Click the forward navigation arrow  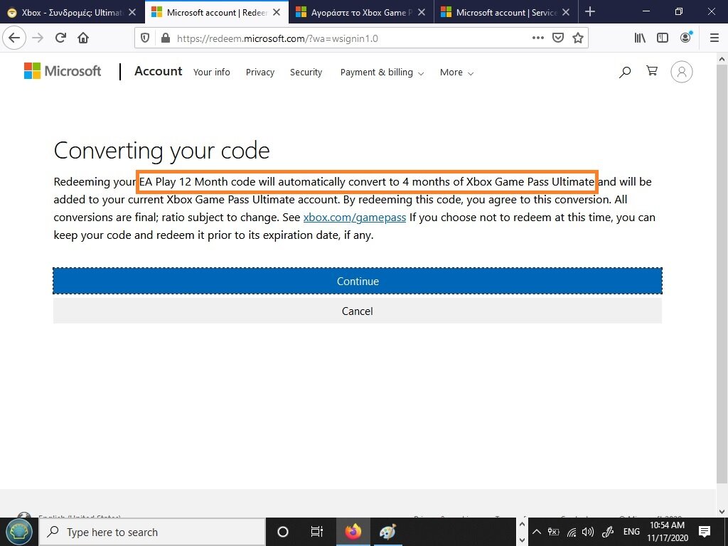pyautogui.click(x=38, y=38)
